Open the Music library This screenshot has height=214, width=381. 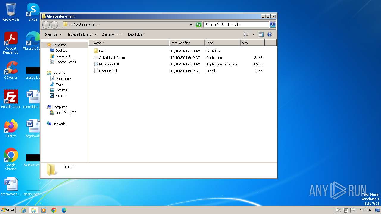(60, 84)
